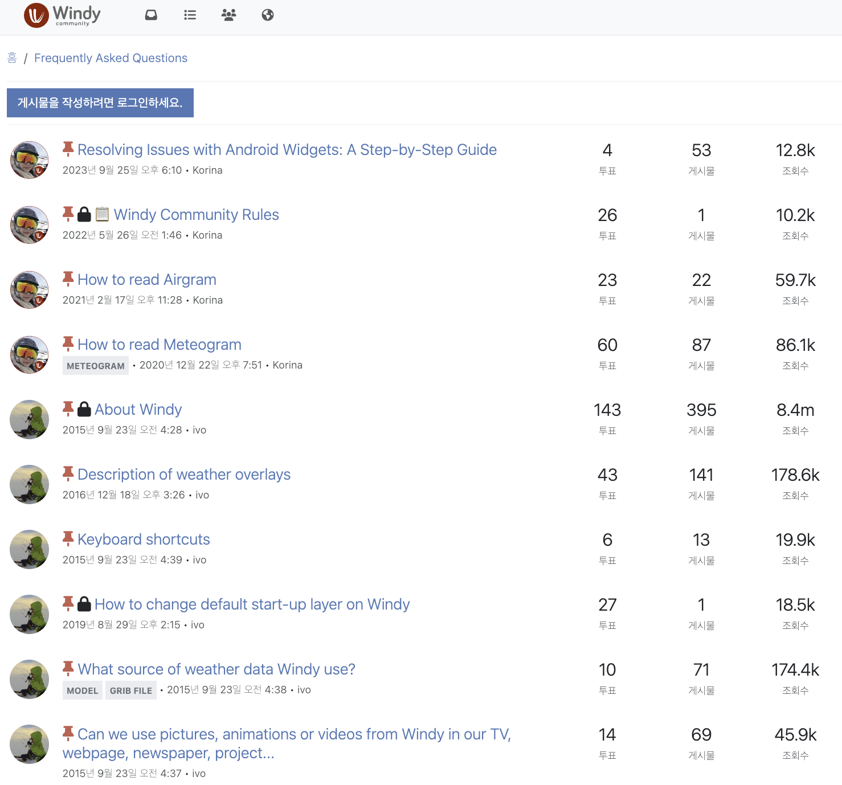Click Korina's avatar on Meteogram topic

point(30,355)
